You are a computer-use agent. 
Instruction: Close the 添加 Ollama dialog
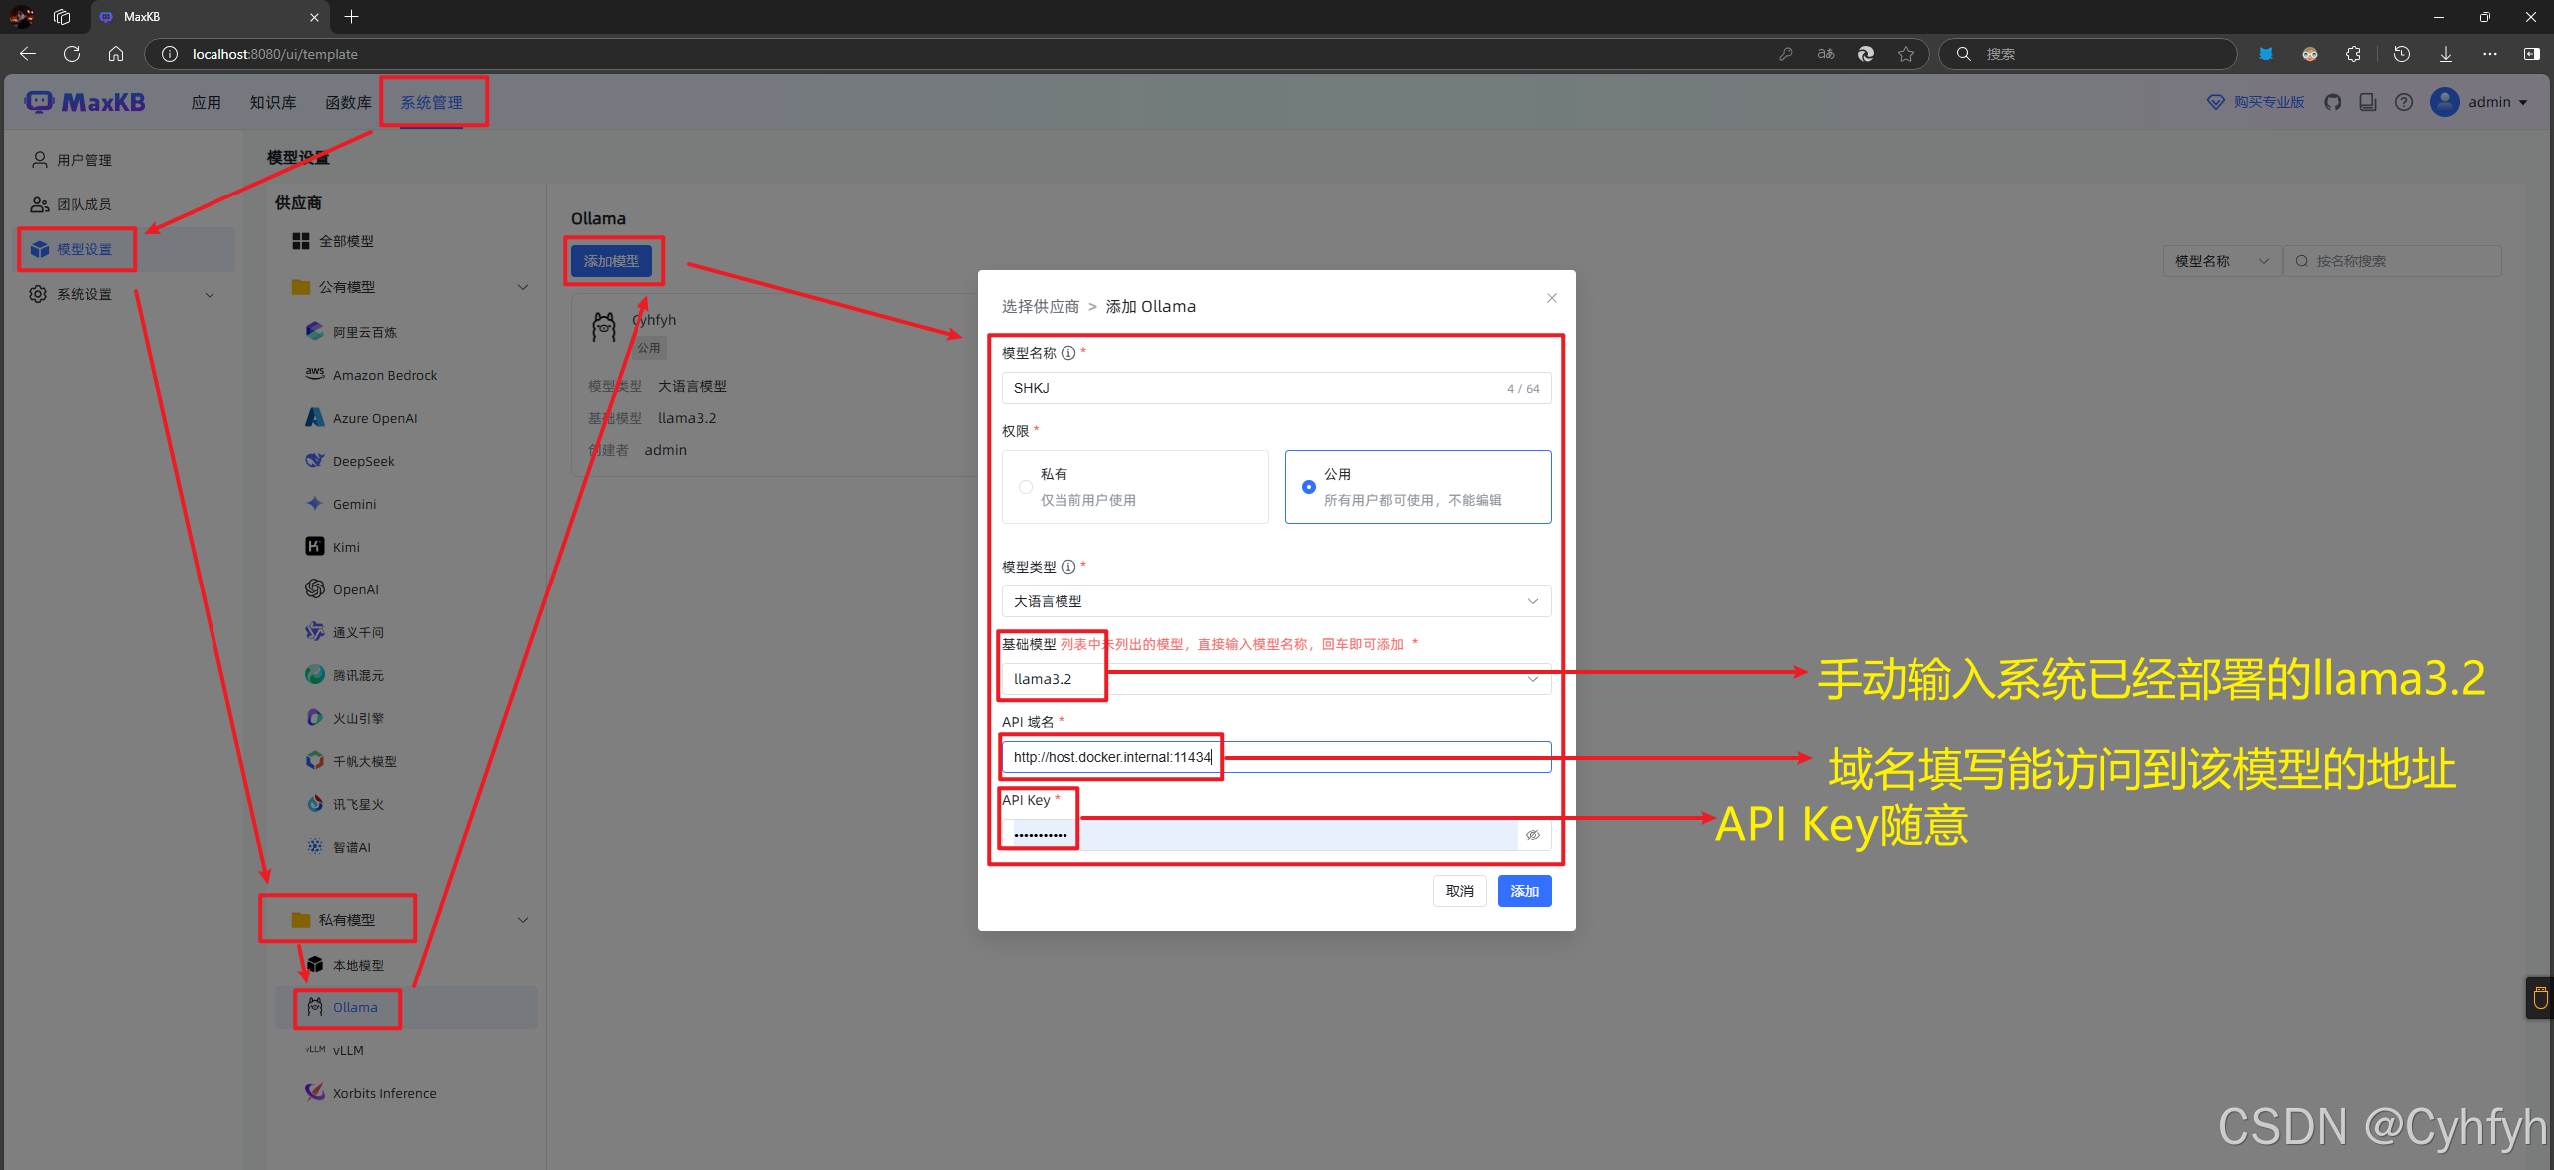tap(1552, 298)
